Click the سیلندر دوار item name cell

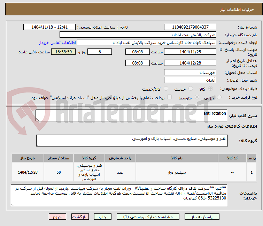pos(177,172)
